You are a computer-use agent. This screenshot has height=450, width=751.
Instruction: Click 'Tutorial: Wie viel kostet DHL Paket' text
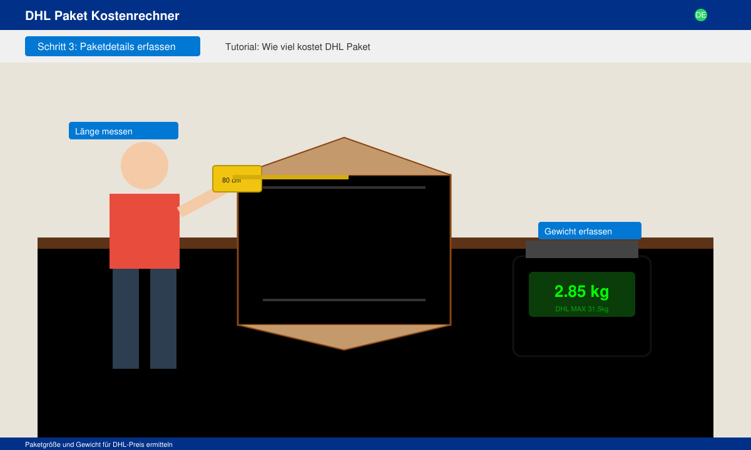tap(298, 47)
